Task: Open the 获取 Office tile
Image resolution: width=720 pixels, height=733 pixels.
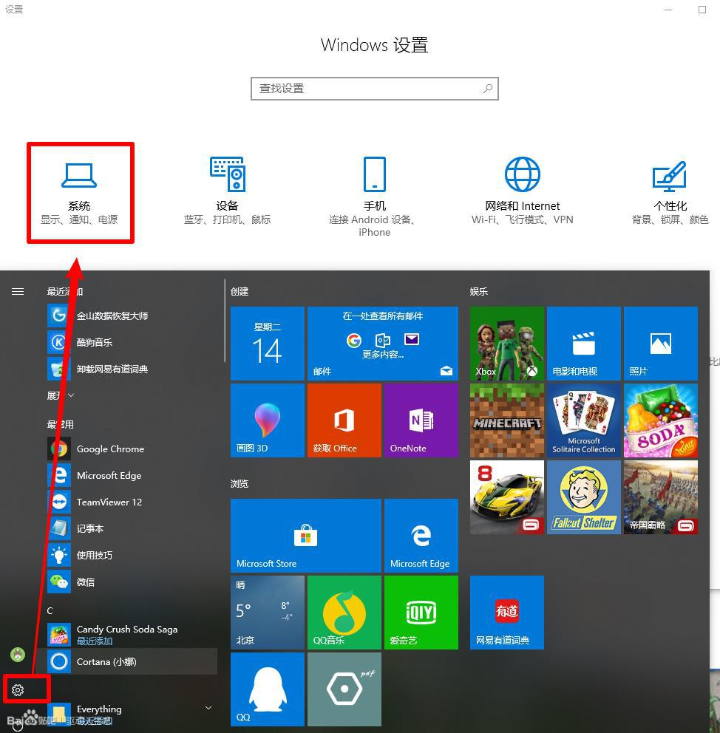Action: pos(344,420)
